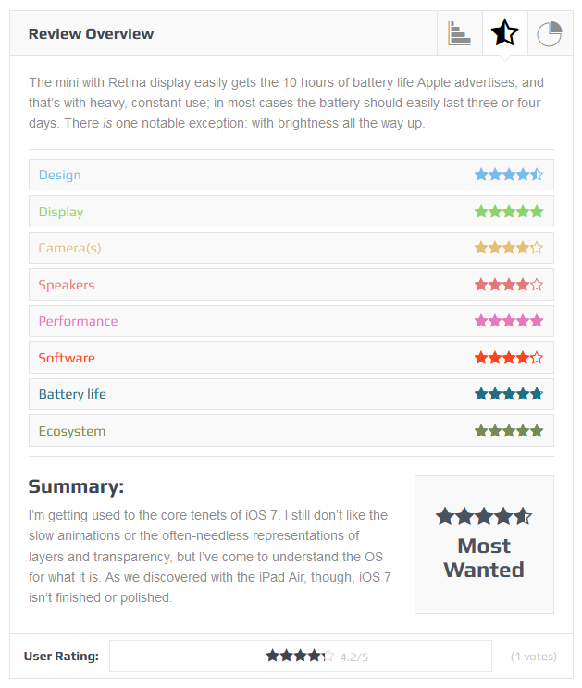Switch to bar chart view icon
This screenshot has height=688, width=582.
point(460,34)
